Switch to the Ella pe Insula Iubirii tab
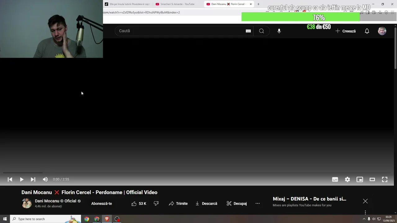This screenshot has width=397, height=223. pyautogui.click(x=127, y=4)
